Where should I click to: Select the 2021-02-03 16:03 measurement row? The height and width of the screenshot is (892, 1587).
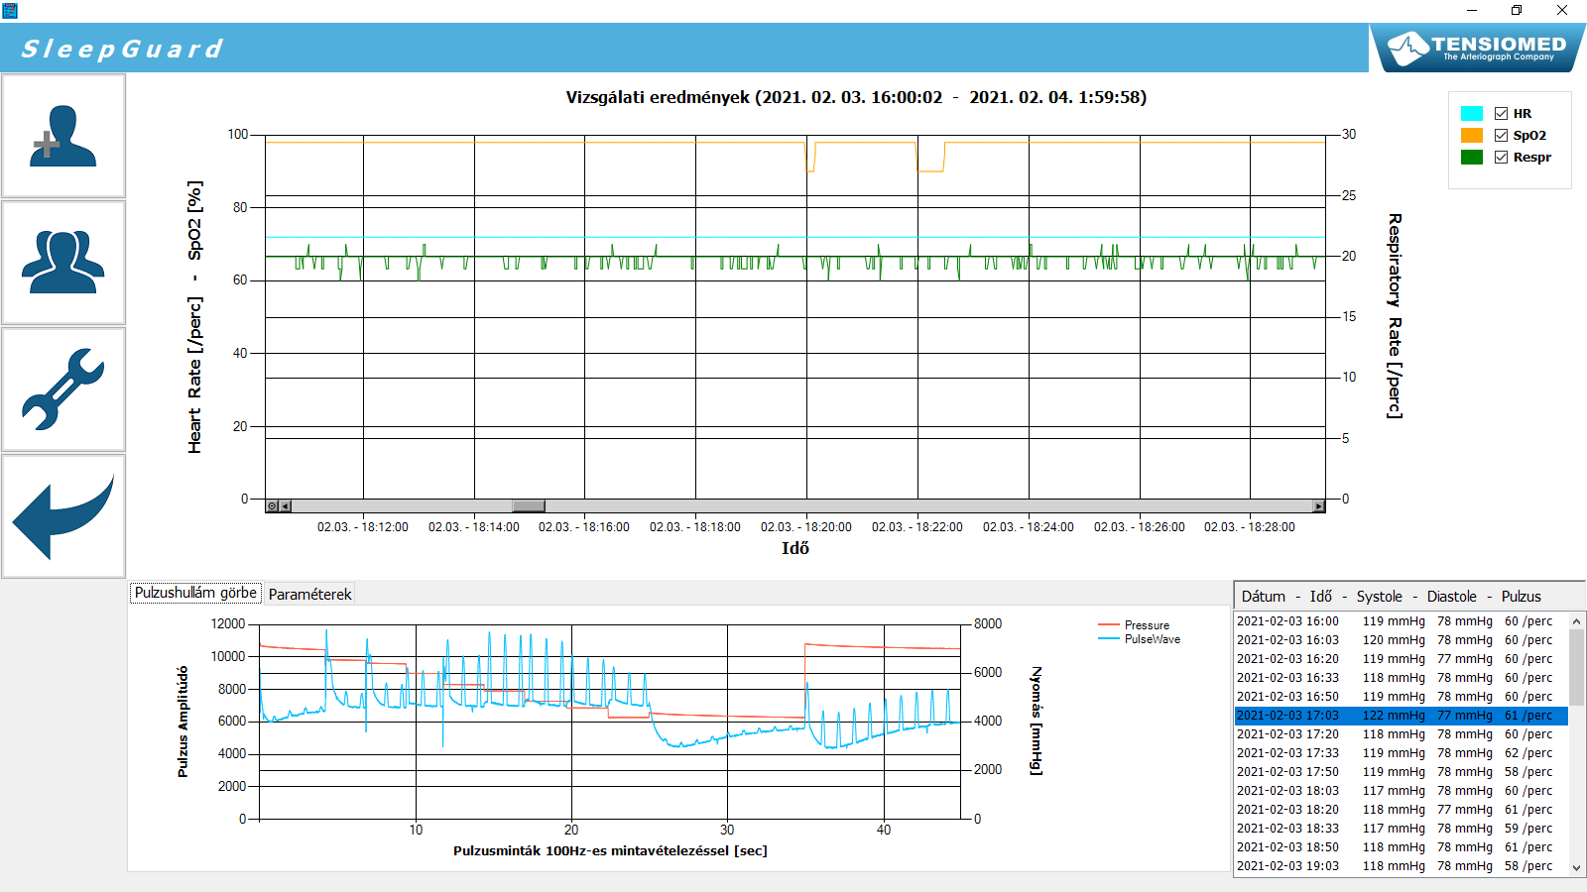pos(1401,640)
